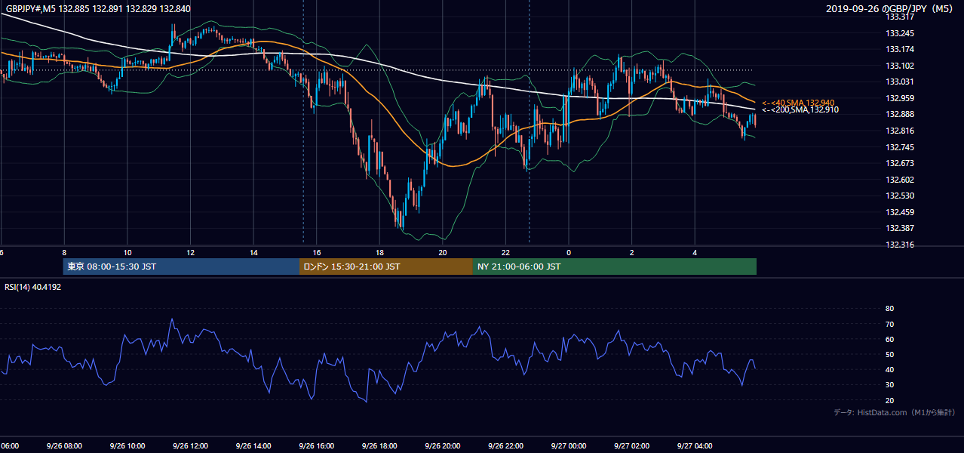
Task: Click the 40 SMA 132.940 label
Action: point(798,102)
